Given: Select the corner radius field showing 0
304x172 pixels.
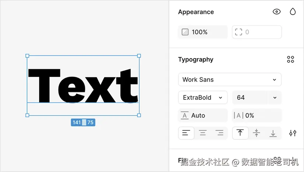Looking at the screenshot, I should 257,32.
